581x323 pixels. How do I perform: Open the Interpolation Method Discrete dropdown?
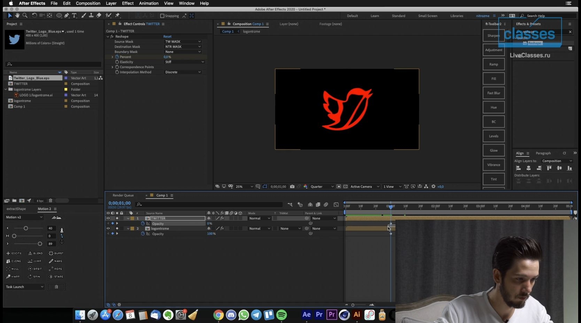(x=183, y=72)
